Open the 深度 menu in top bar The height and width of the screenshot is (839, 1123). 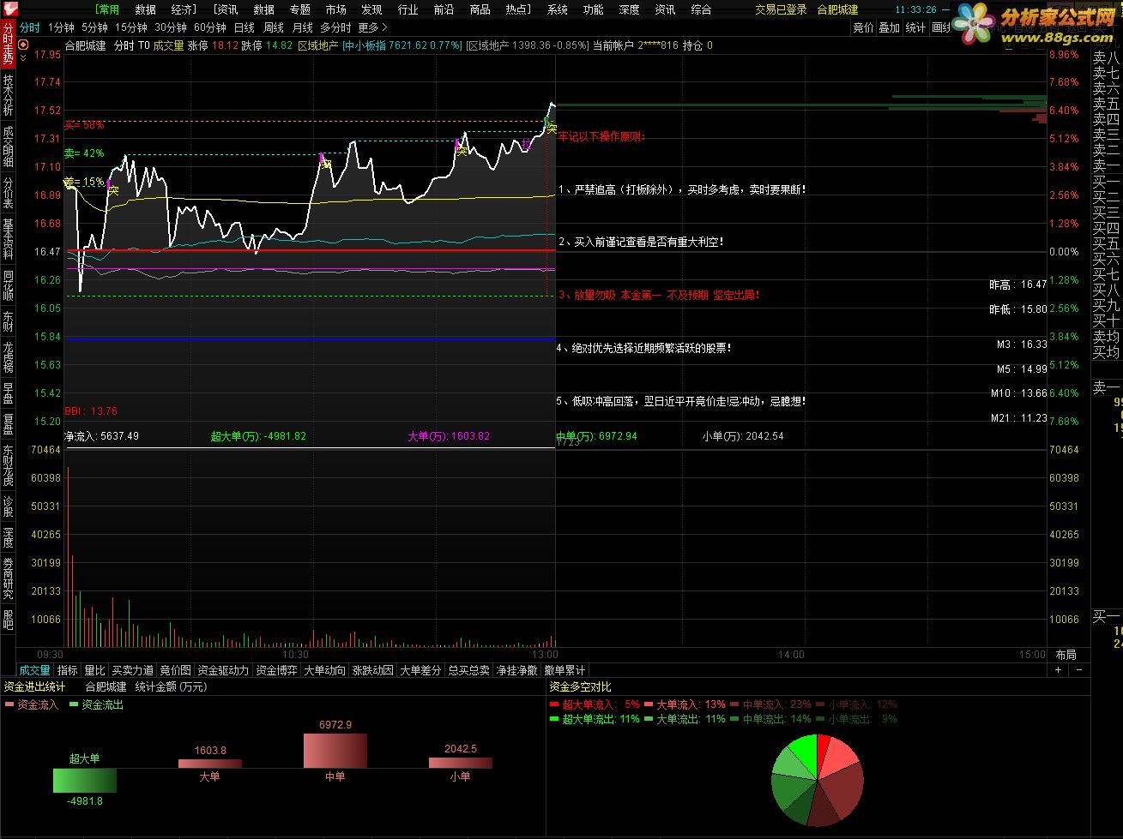coord(629,9)
